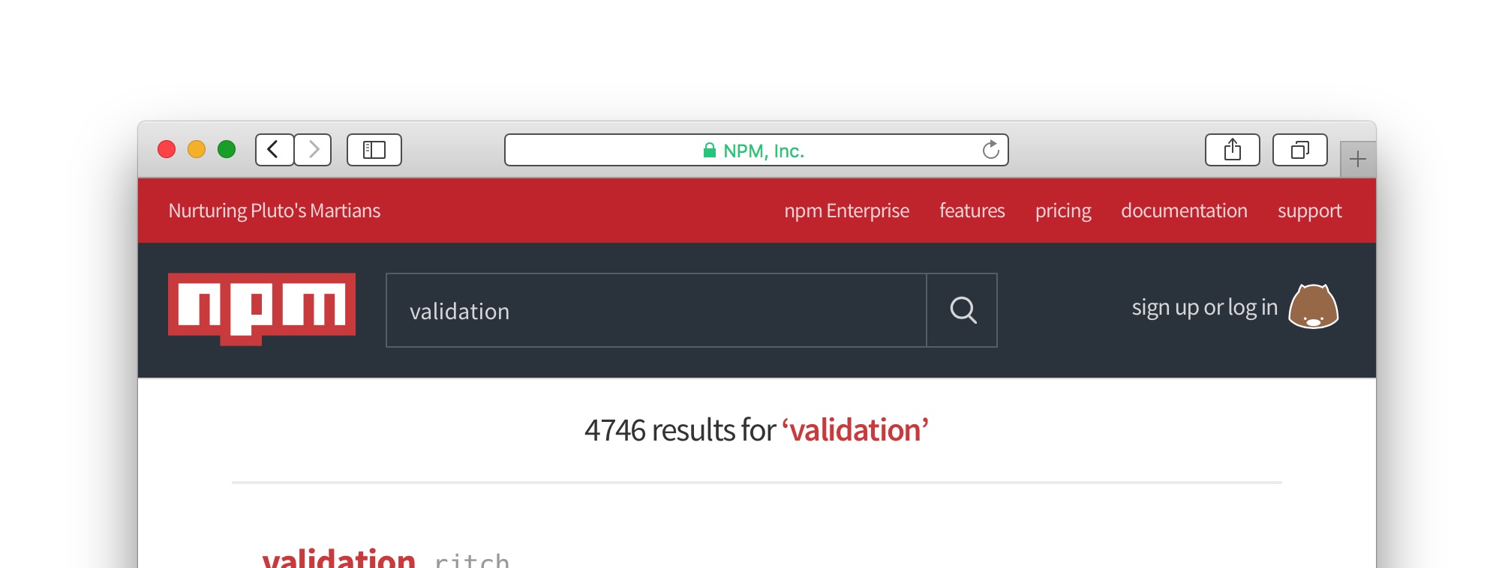This screenshot has width=1508, height=568.
Task: Open the Share menu icon
Action: pos(1233,150)
